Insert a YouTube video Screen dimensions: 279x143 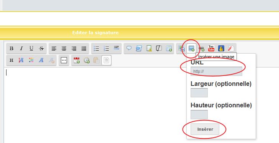[211, 48]
